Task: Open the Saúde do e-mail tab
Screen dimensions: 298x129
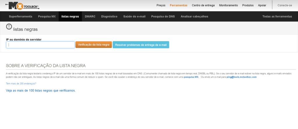Action: [x=134, y=17]
